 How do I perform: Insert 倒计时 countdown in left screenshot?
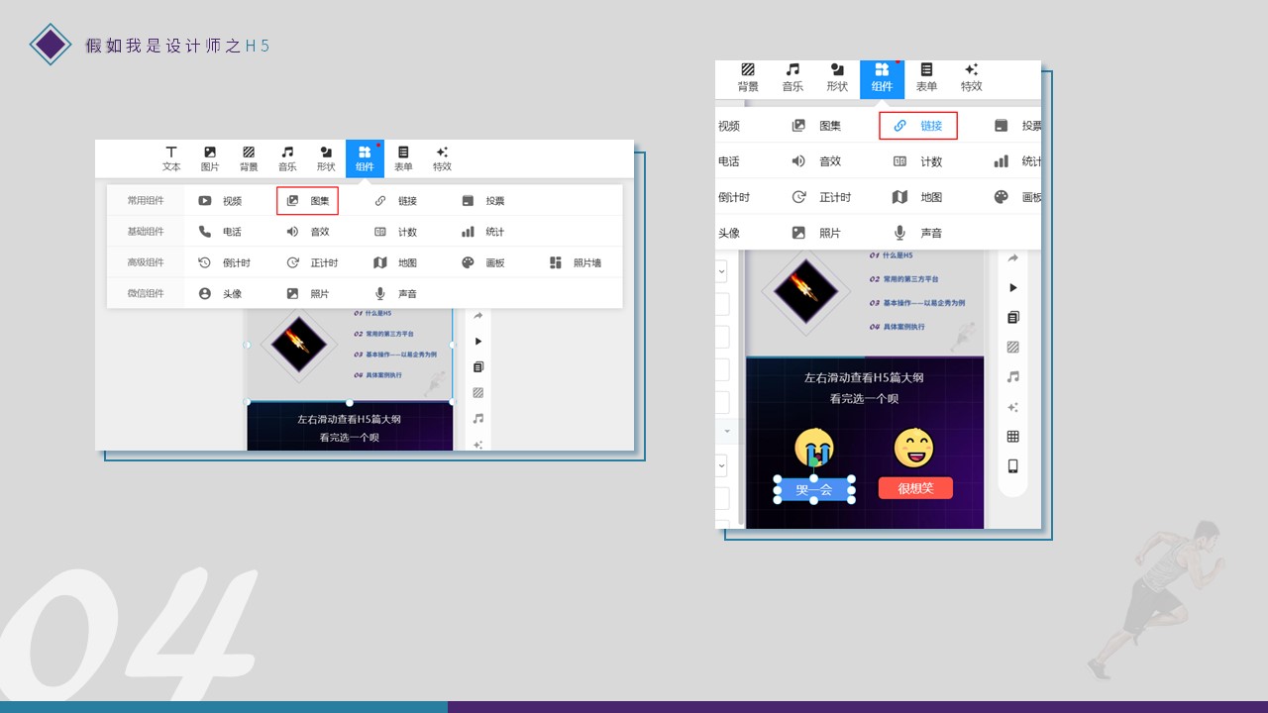tap(224, 263)
